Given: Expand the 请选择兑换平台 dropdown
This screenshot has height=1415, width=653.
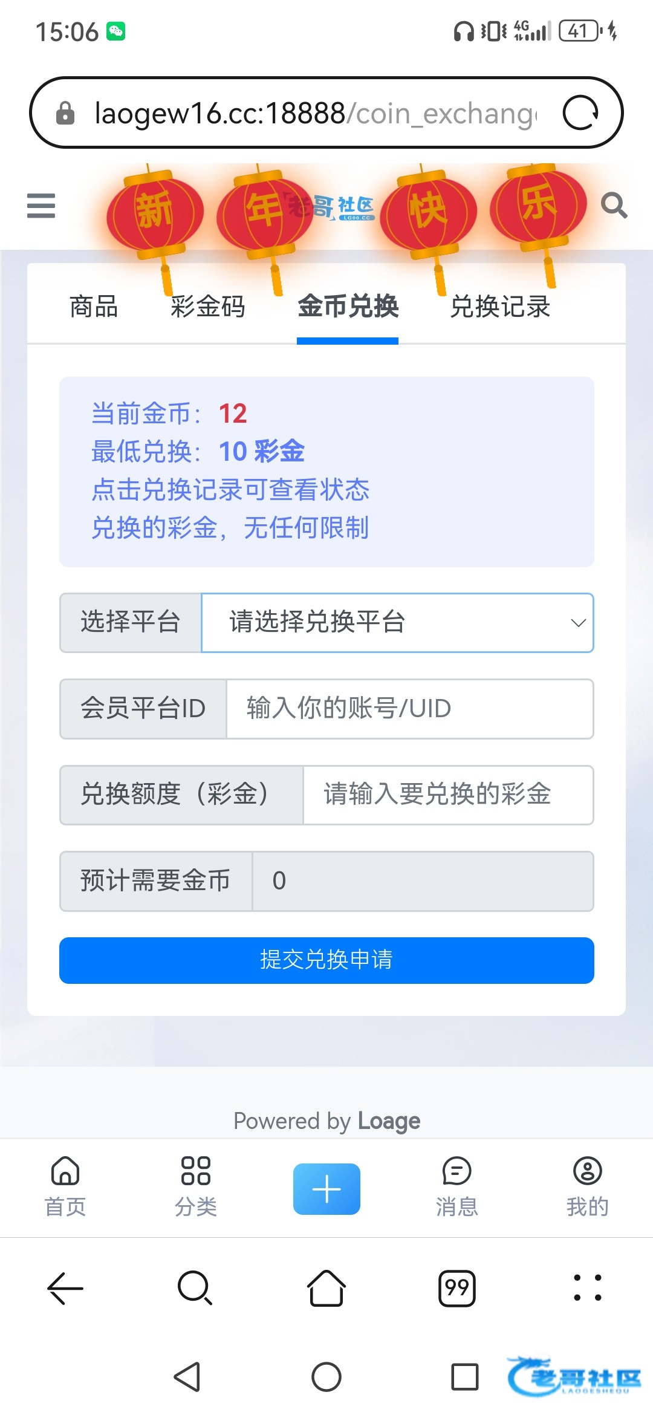Looking at the screenshot, I should pyautogui.click(x=397, y=622).
